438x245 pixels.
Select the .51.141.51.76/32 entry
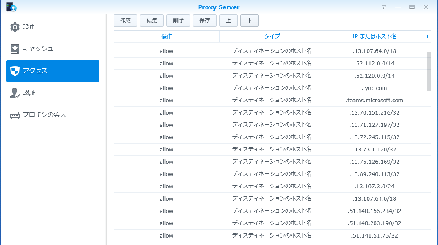pos(272,235)
